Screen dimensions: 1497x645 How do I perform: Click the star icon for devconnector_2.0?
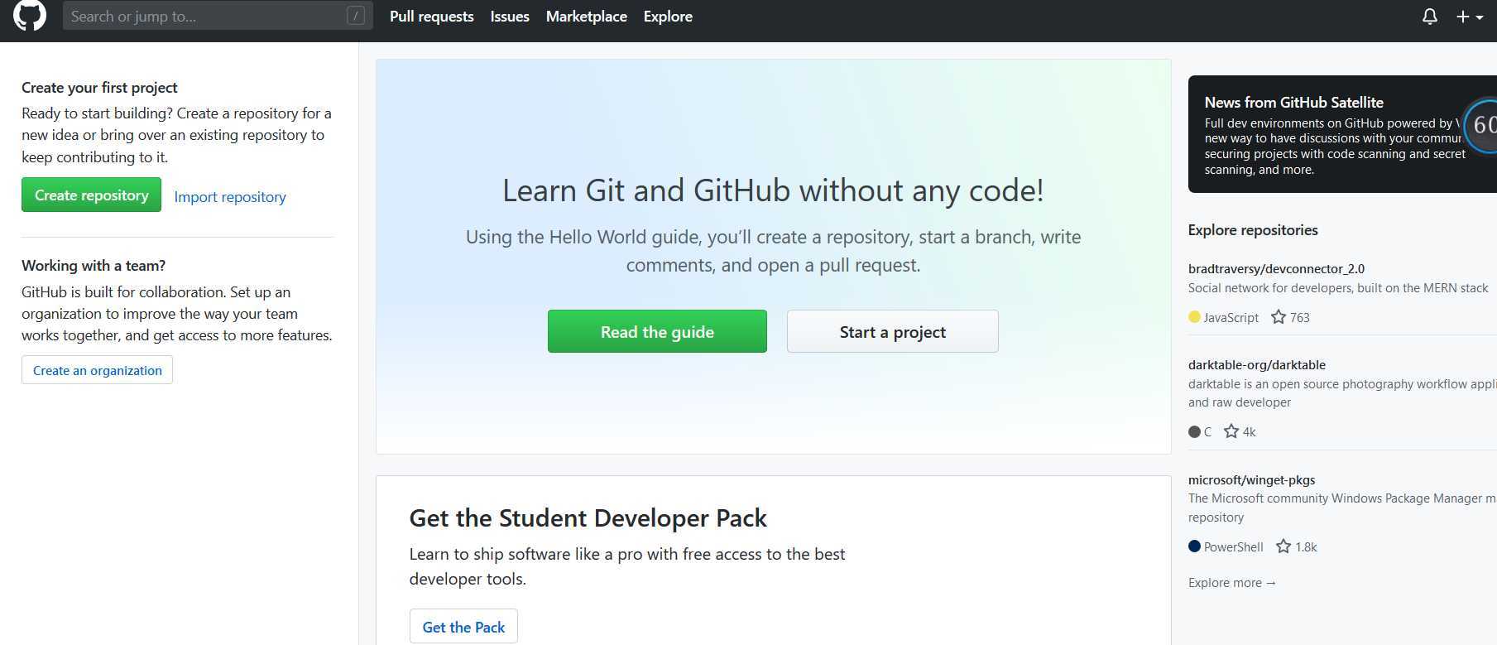pyautogui.click(x=1279, y=317)
